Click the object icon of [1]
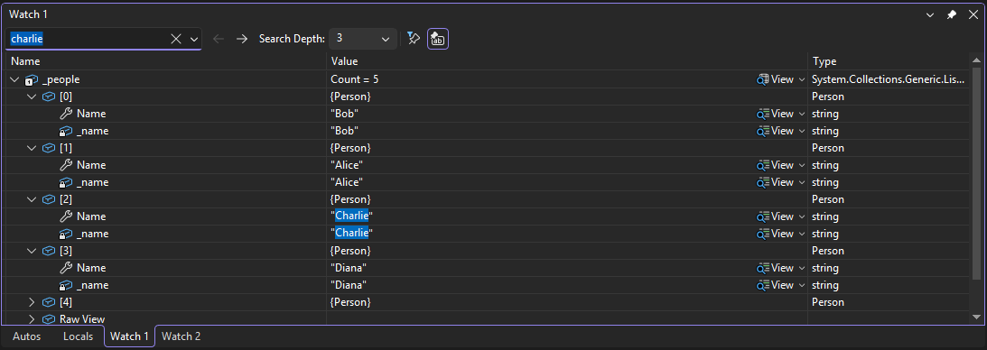 tap(49, 148)
